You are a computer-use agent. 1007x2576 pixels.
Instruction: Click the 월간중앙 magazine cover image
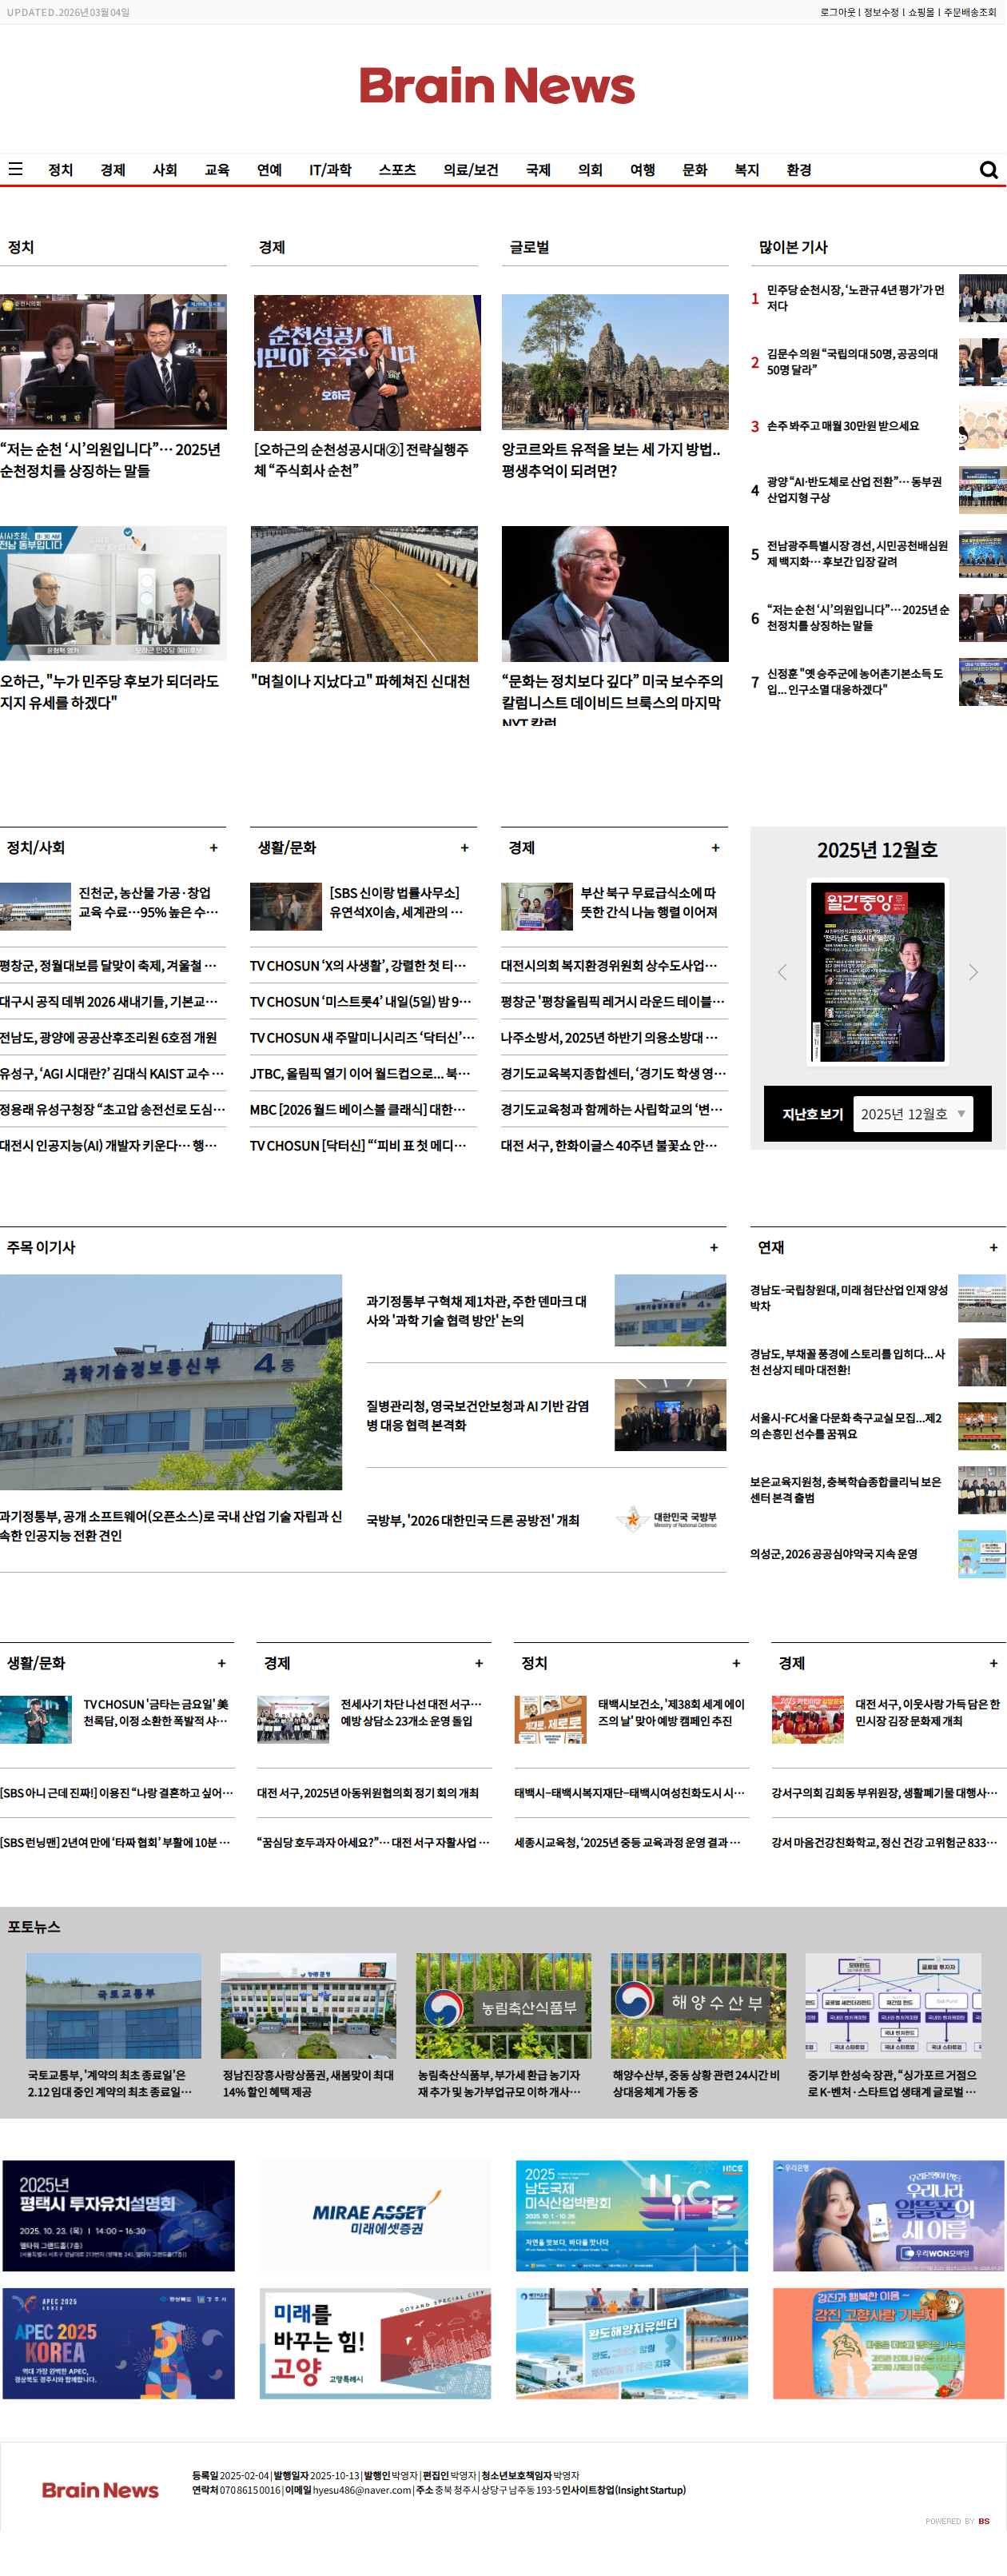877,971
